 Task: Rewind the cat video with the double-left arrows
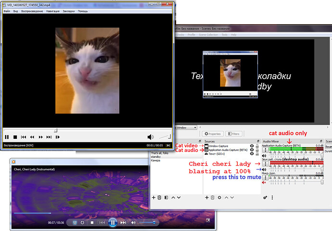point(32,137)
